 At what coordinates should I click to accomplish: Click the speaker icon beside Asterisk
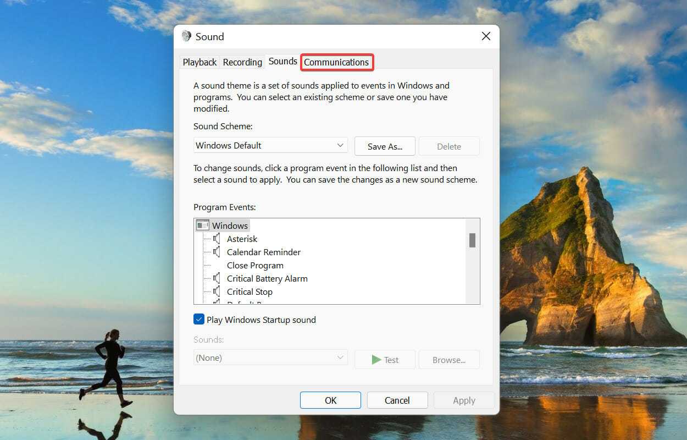217,239
